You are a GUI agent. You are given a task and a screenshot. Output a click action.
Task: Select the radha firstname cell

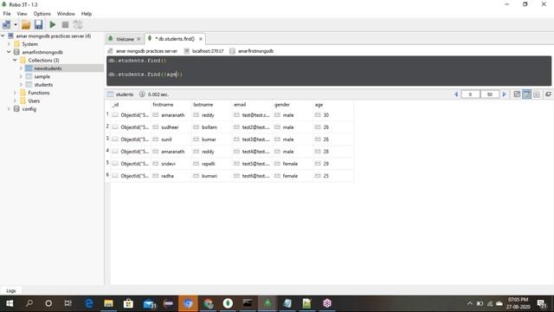click(171, 176)
